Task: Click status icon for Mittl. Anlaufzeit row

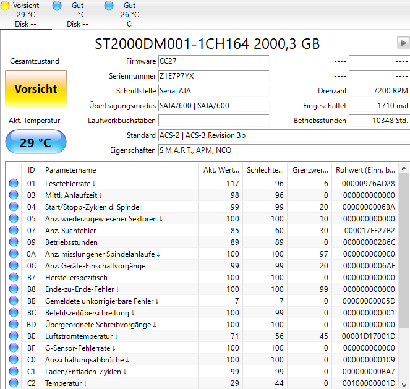Action: (14, 195)
